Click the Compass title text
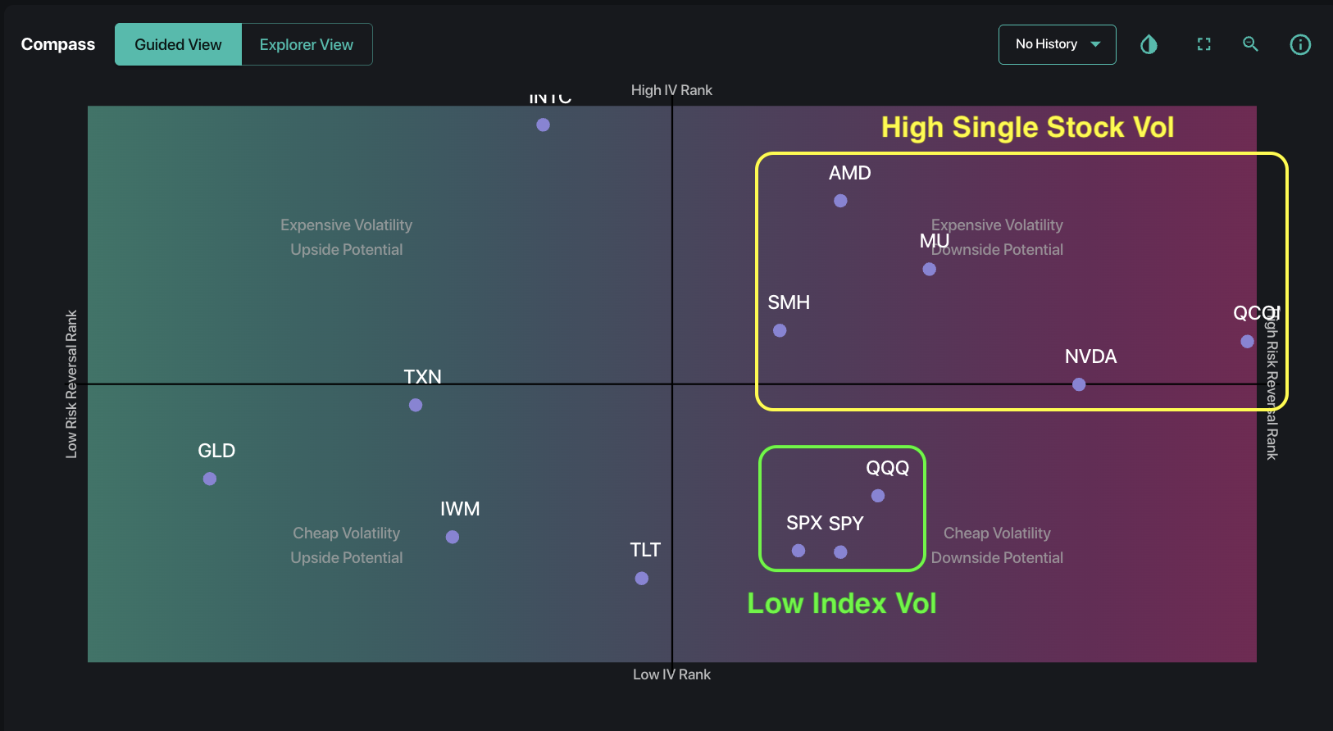The width and height of the screenshot is (1333, 731). tap(58, 44)
